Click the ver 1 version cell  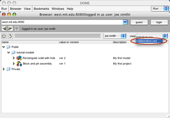(x=62, y=64)
